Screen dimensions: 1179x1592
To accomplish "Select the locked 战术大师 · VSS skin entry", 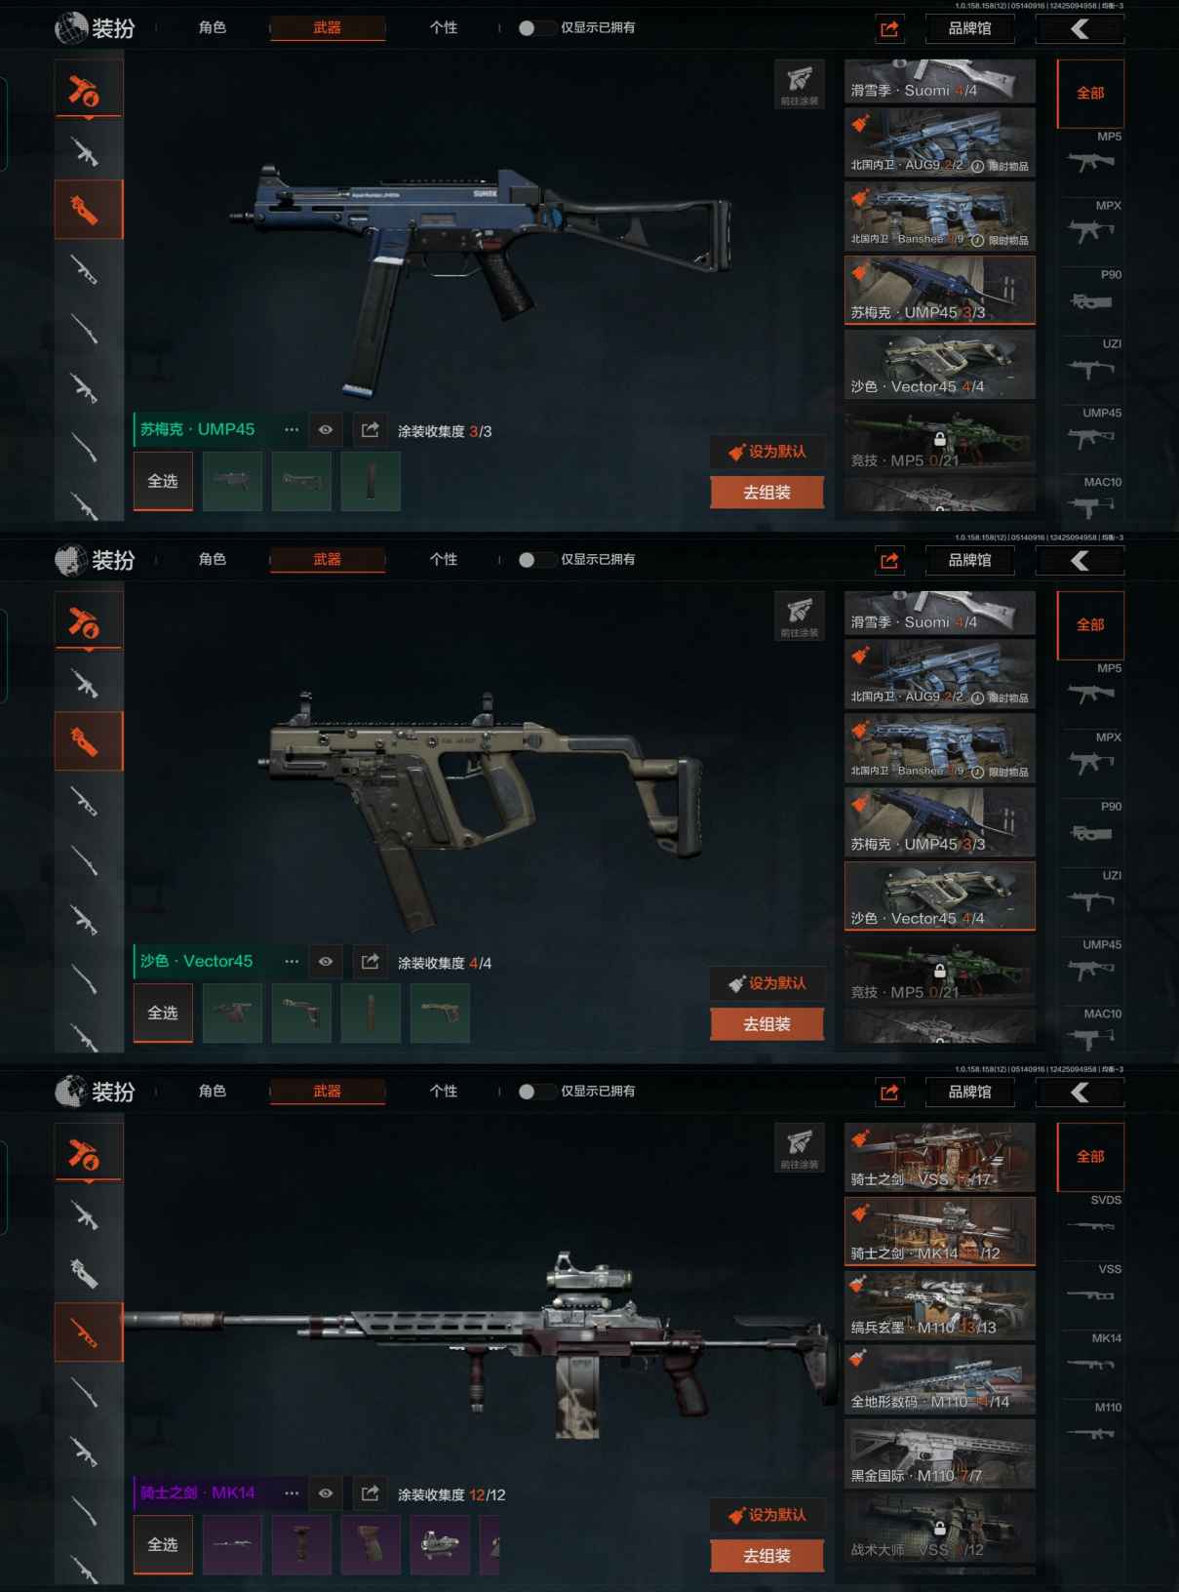I will coord(940,1528).
